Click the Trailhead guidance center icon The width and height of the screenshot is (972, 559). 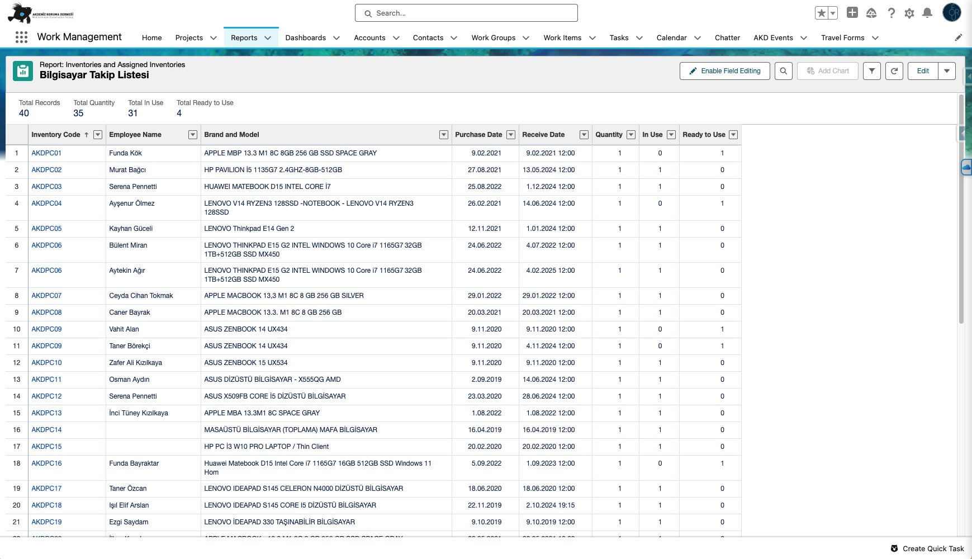coord(871,13)
